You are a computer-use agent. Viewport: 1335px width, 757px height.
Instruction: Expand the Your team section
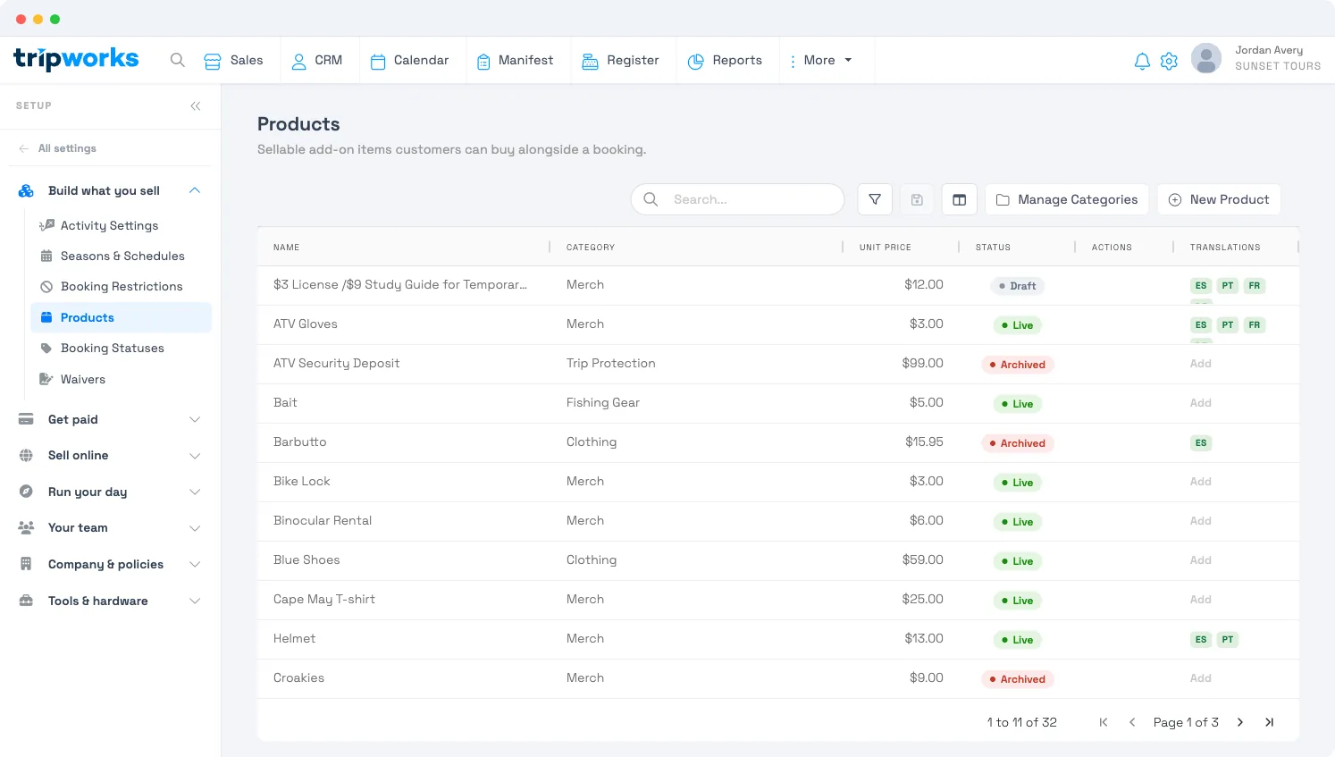point(110,527)
